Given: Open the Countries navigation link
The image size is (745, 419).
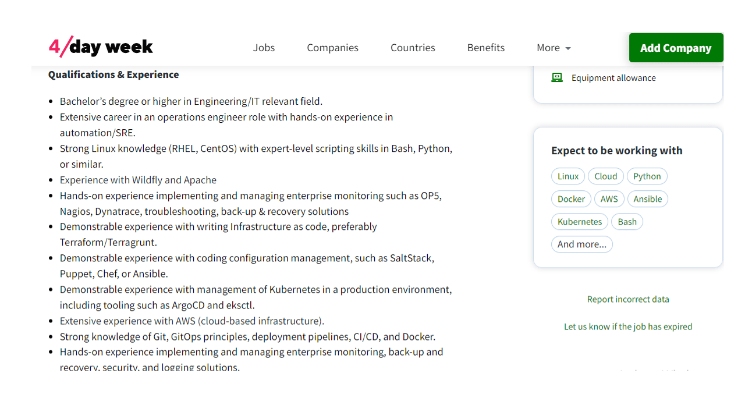Looking at the screenshot, I should (413, 48).
